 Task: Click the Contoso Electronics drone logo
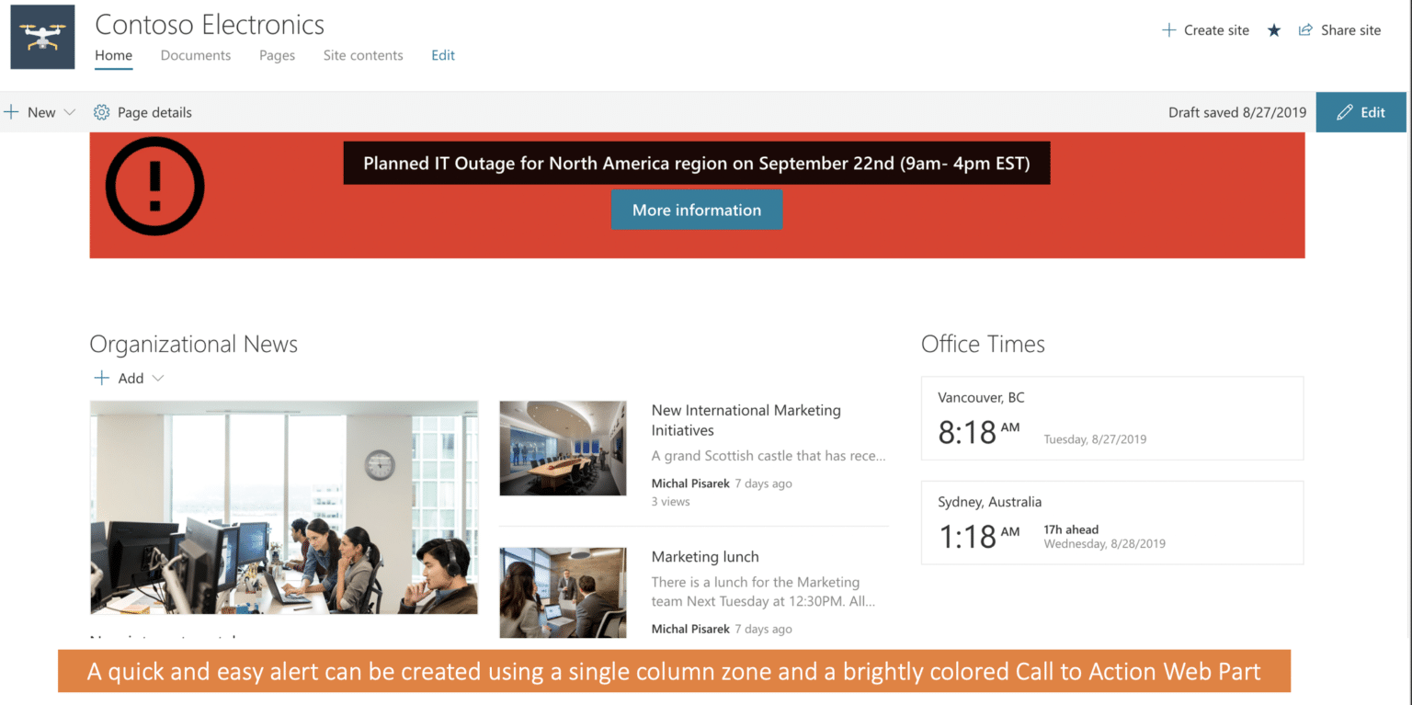coord(41,37)
